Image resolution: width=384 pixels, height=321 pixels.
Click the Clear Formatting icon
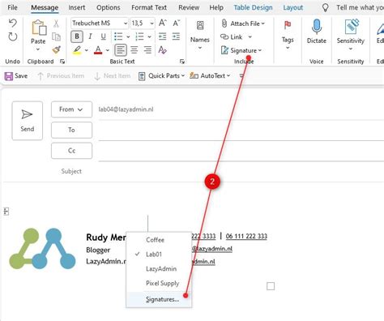[163, 50]
